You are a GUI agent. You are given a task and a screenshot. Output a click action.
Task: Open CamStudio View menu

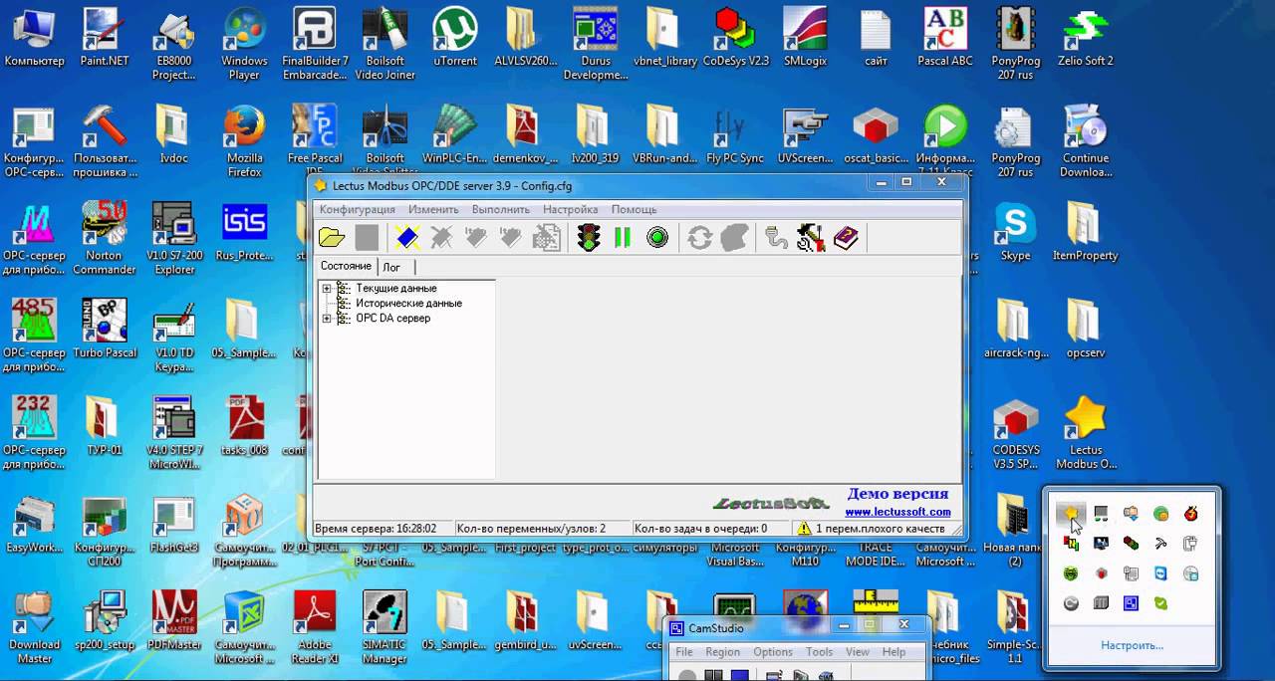858,652
